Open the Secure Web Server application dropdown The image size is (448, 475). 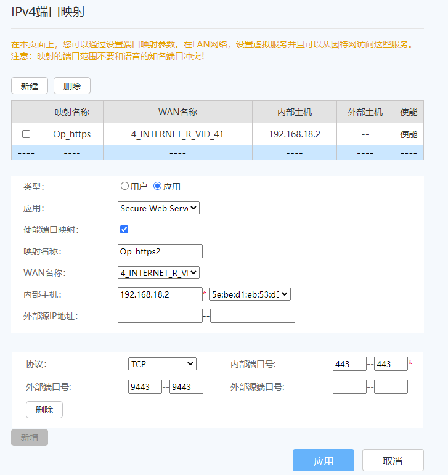click(158, 208)
